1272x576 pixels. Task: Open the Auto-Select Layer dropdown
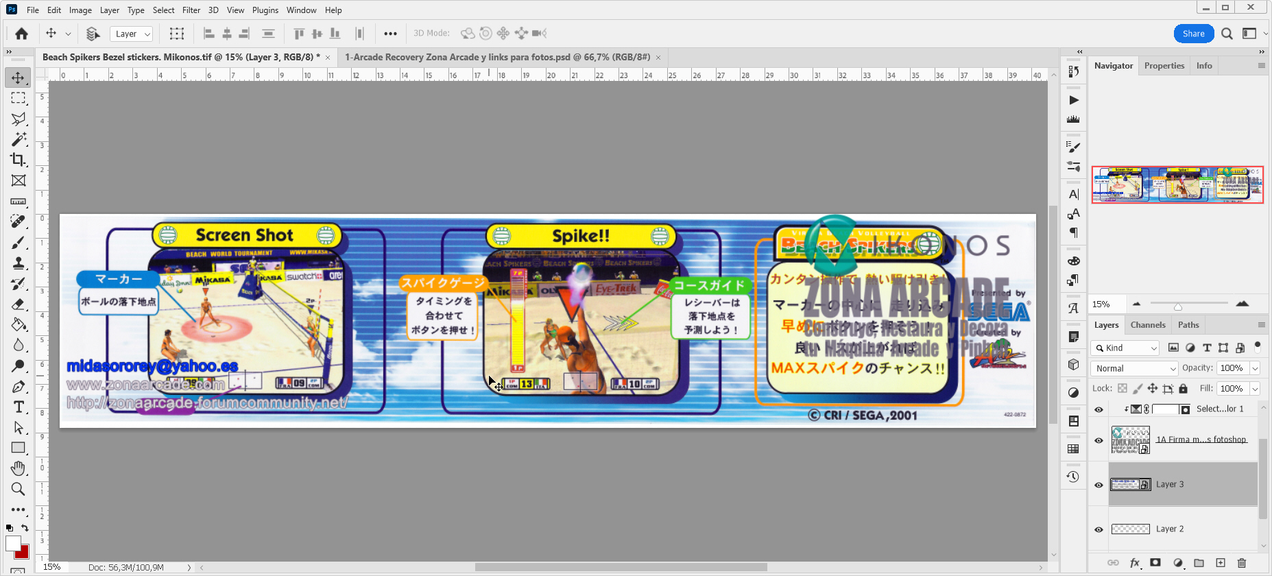[131, 34]
